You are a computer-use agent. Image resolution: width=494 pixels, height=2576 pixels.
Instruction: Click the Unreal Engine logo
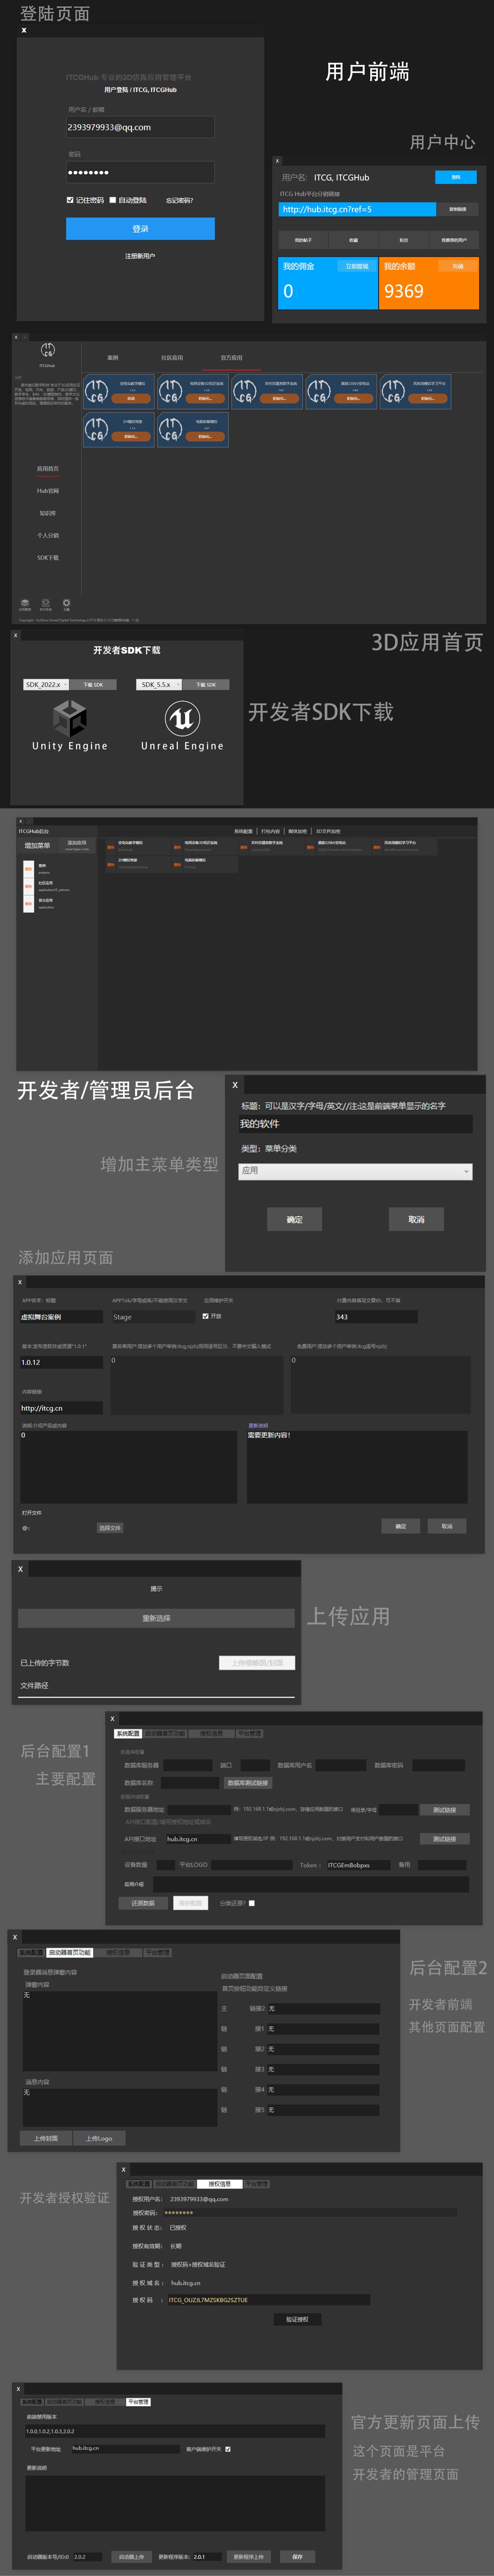coord(182,718)
